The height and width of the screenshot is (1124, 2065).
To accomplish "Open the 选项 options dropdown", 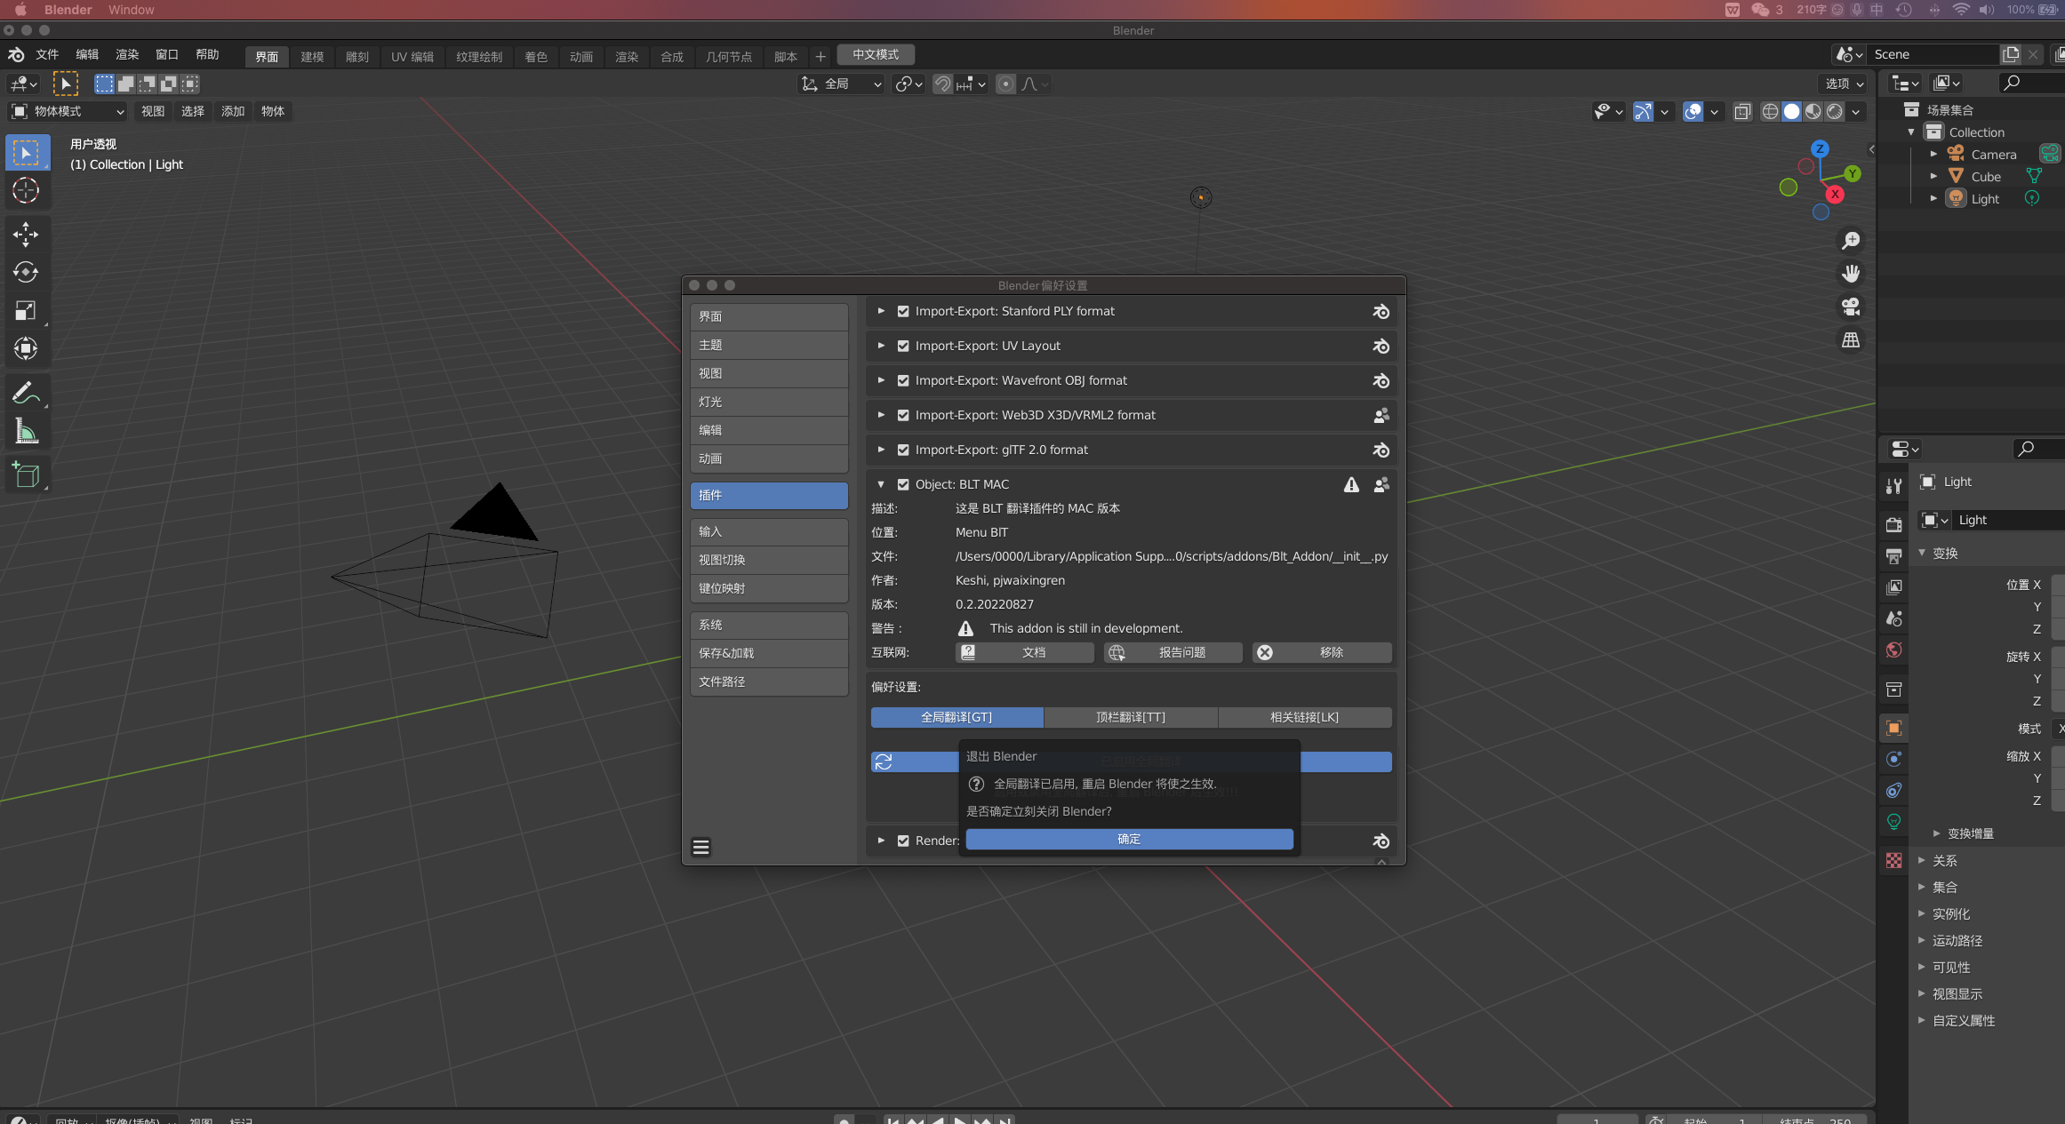I will tap(1843, 84).
